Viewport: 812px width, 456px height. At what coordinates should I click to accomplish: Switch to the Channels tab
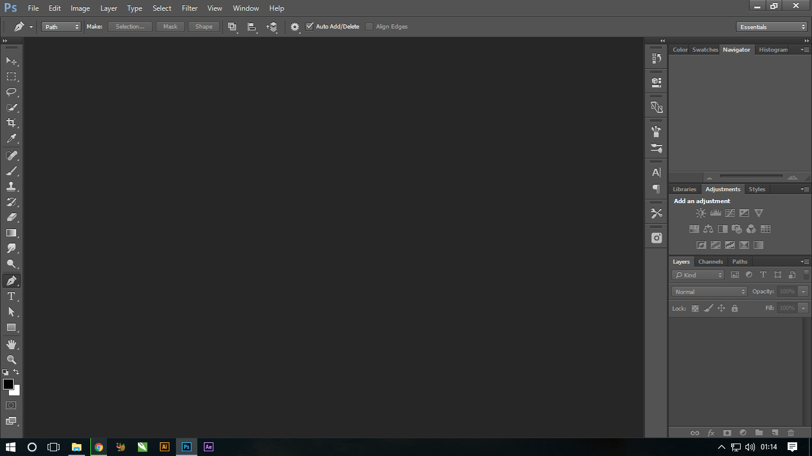710,262
